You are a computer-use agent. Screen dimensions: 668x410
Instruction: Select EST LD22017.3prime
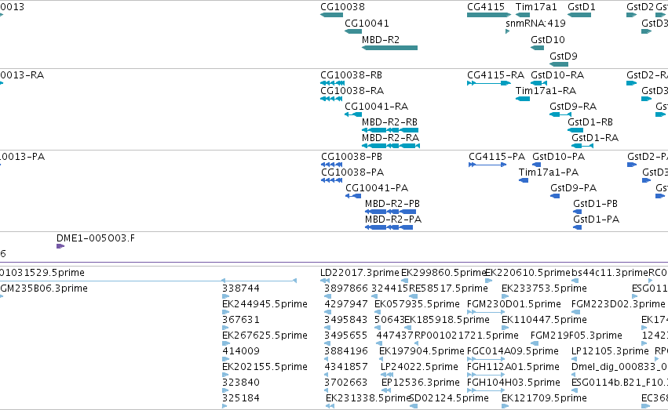point(360,273)
